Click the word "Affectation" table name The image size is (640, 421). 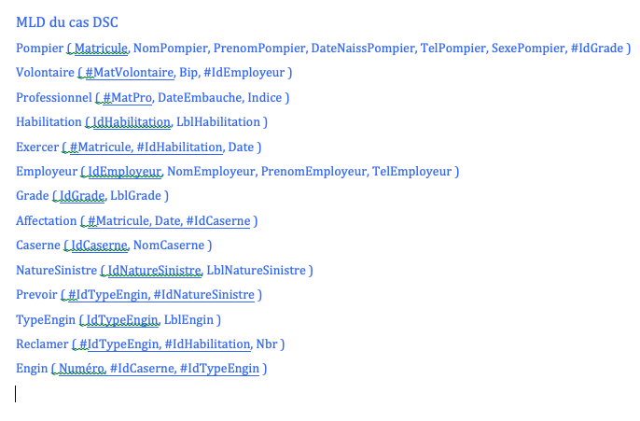point(47,220)
